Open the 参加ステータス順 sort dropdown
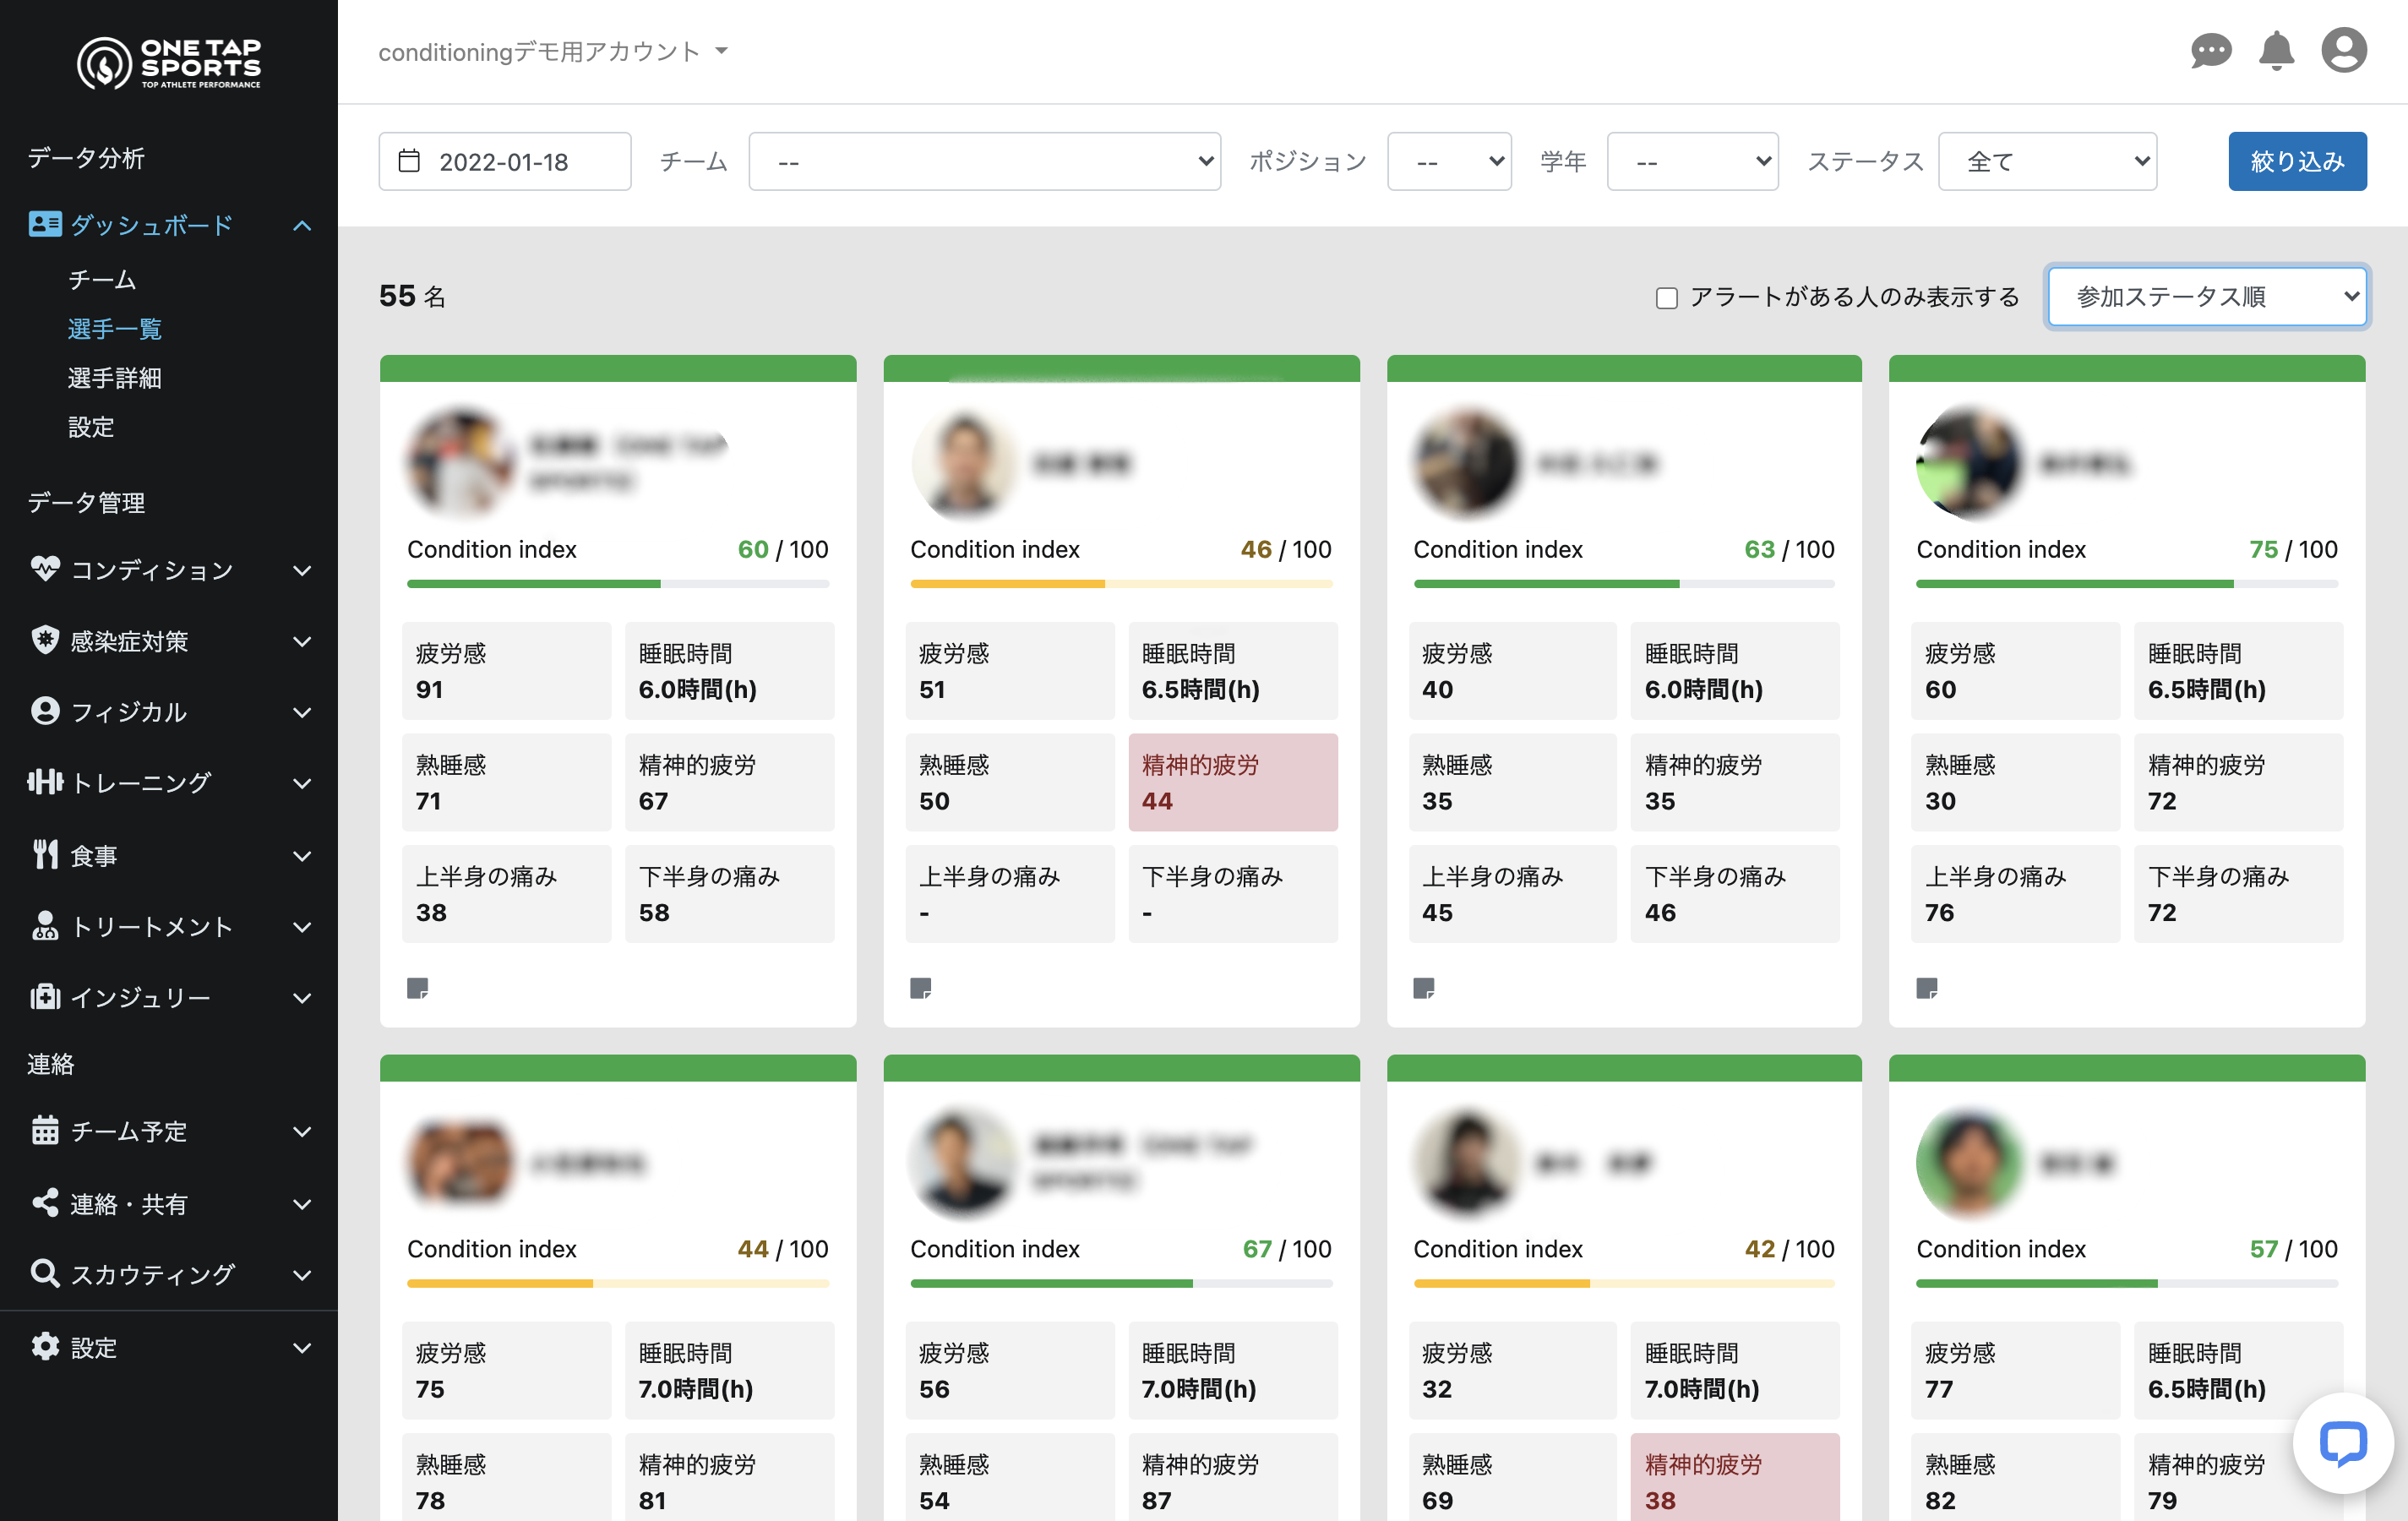 click(x=2207, y=297)
